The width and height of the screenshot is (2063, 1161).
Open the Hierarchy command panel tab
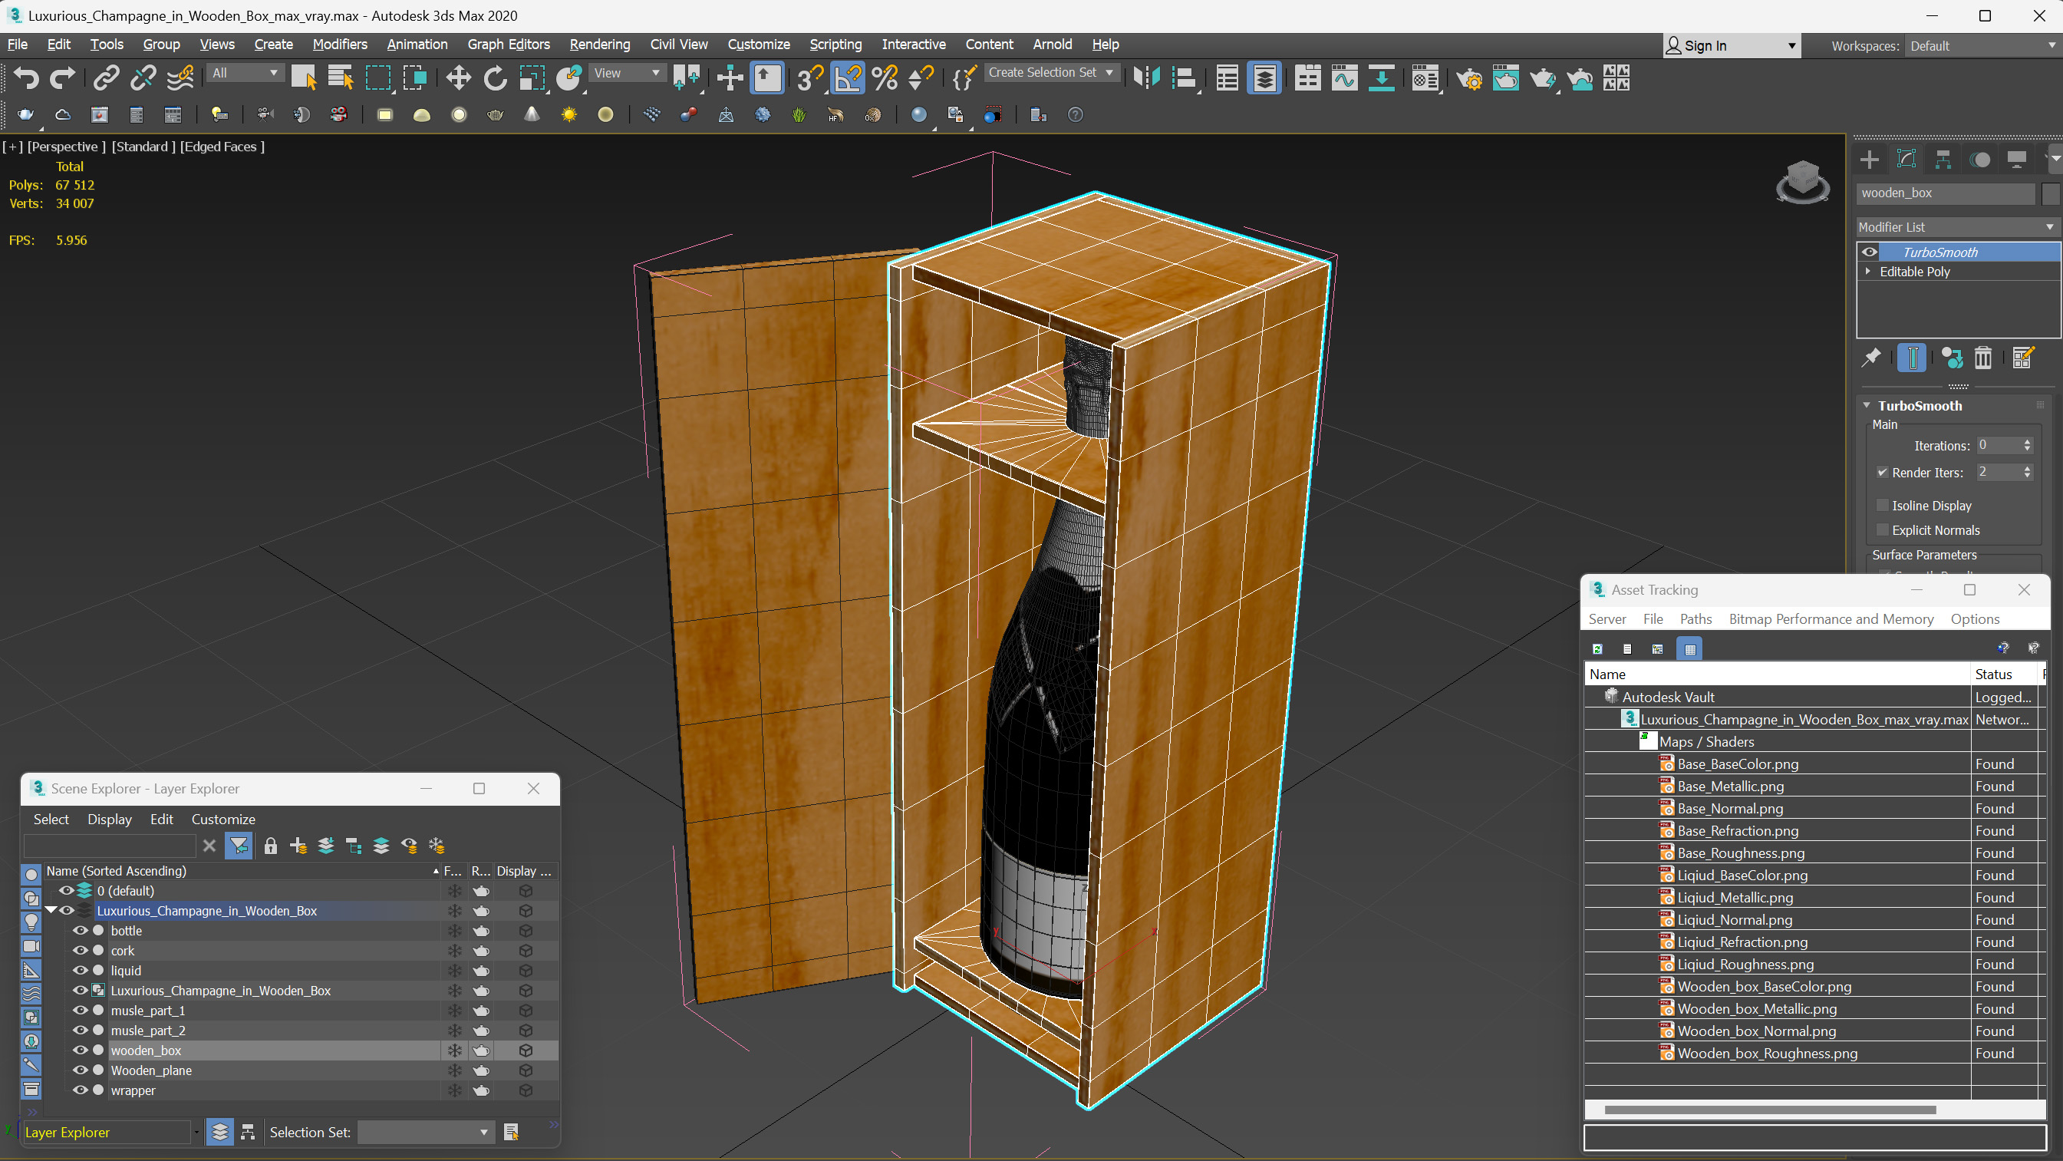[x=1943, y=160]
